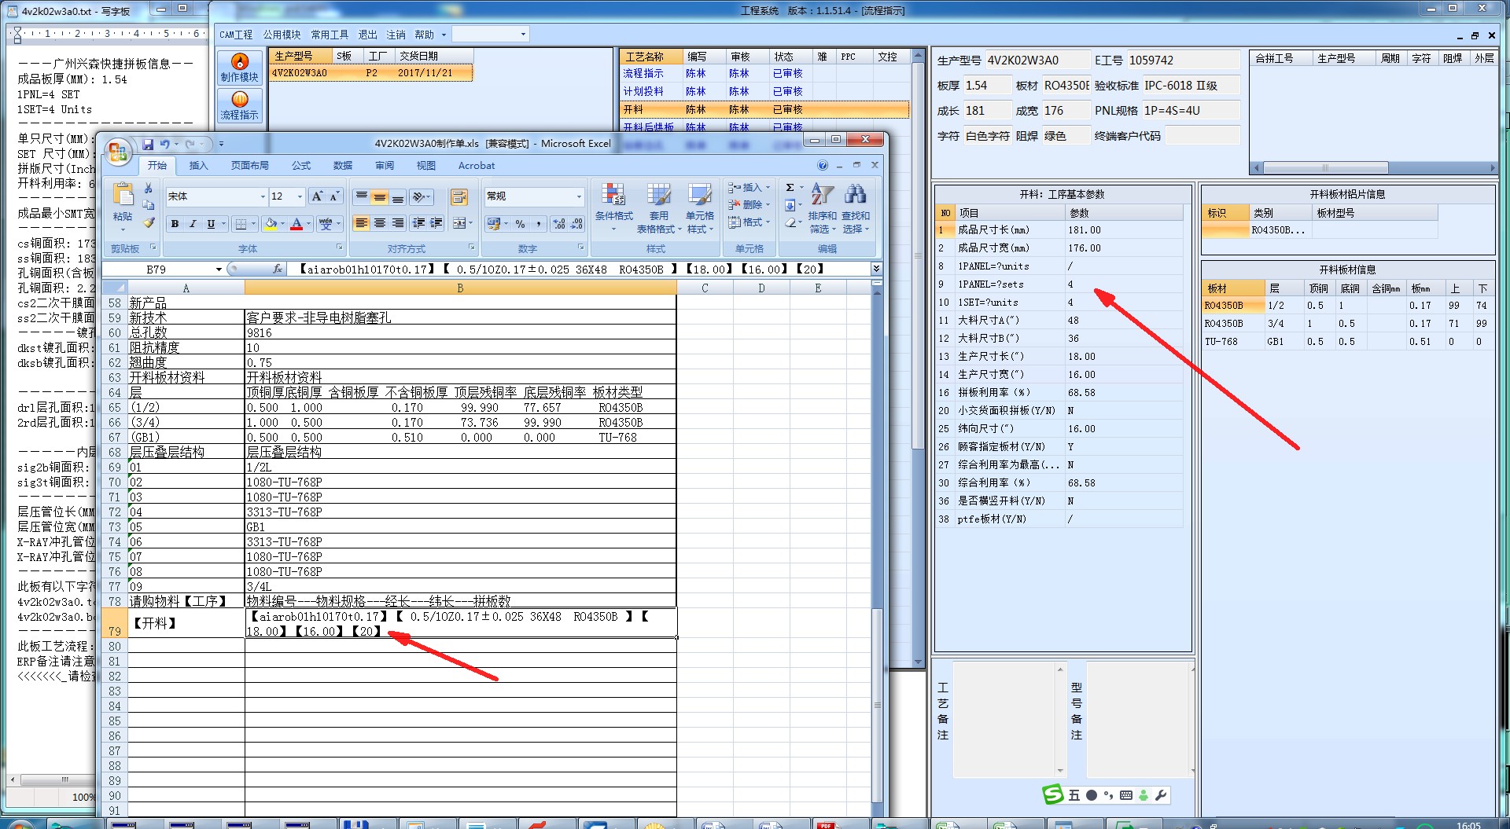This screenshot has width=1510, height=829.
Task: Save the Excel workbook via quick access
Action: tap(148, 144)
